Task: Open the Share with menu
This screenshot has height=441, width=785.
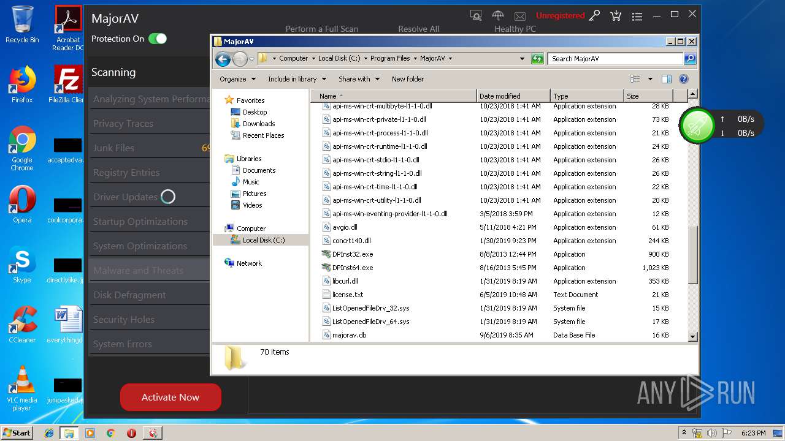Action: tap(359, 79)
